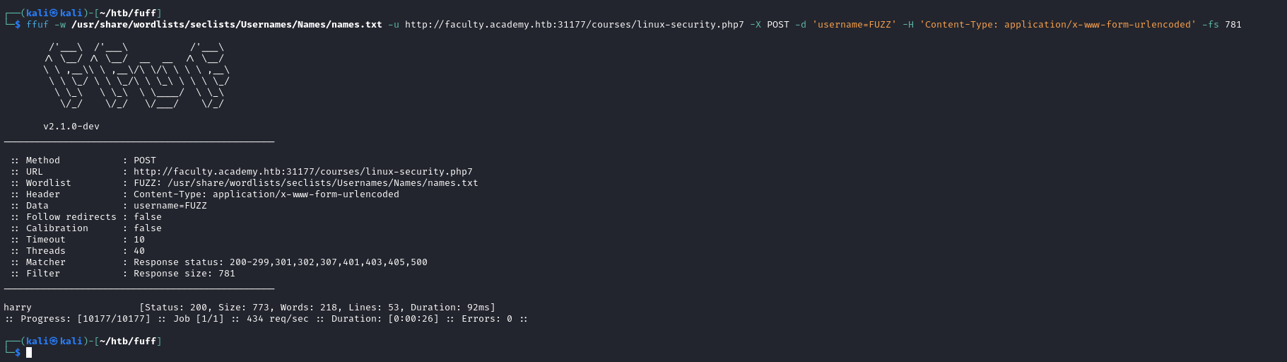Click the Threads value 40
Image resolution: width=1287 pixels, height=362 pixels.
tap(139, 251)
